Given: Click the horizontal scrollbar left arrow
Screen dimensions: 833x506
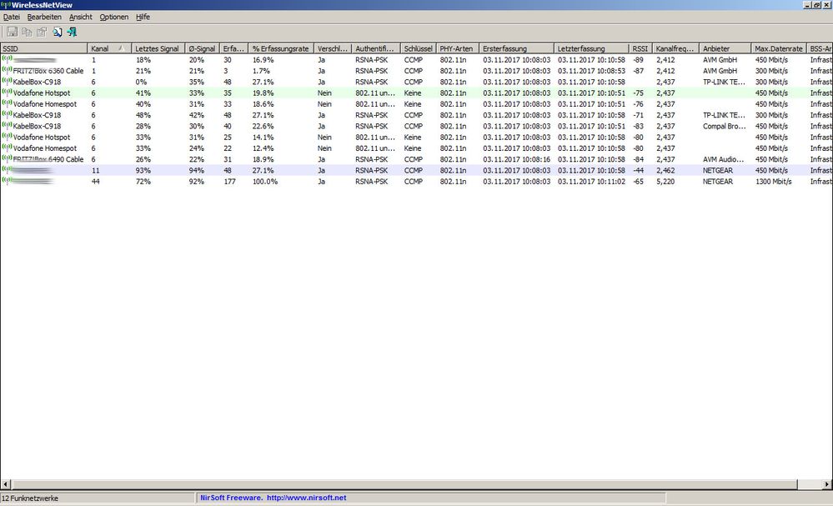Looking at the screenshot, I should coord(7,483).
